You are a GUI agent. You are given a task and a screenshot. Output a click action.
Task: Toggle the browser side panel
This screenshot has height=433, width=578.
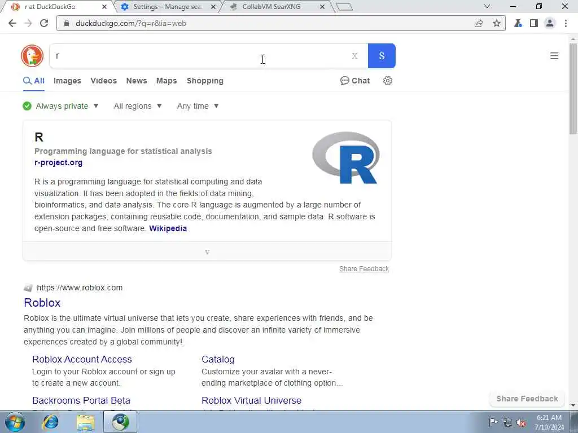click(x=534, y=23)
